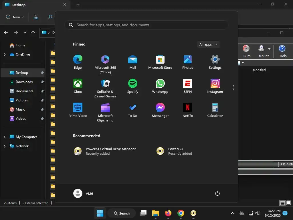
Task: Click the Windows Start button
Action: [x=100, y=213]
